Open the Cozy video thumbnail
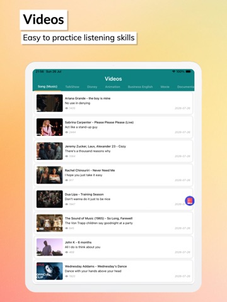Image resolution: width=227 pixels, height=302 pixels. click(50, 151)
